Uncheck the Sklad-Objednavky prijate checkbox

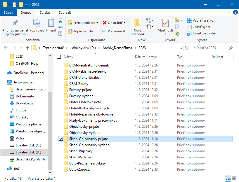coord(61,139)
